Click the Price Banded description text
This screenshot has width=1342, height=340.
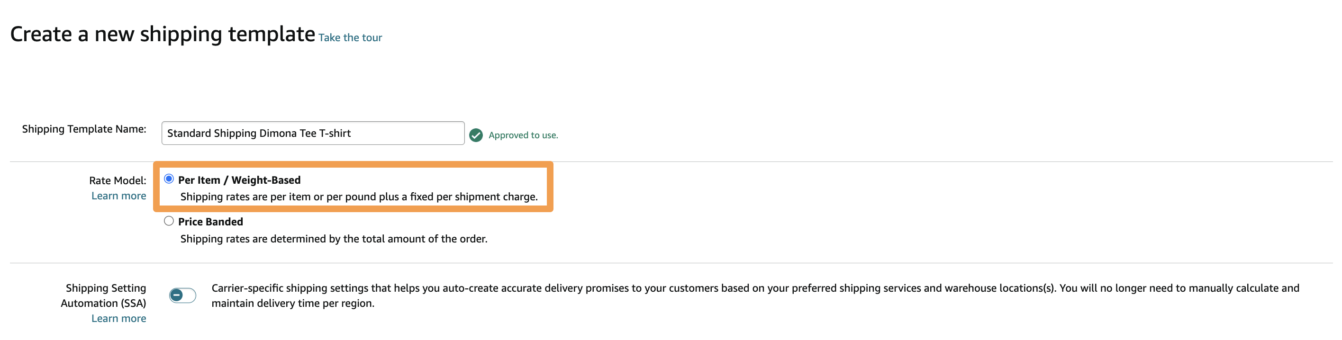(334, 239)
